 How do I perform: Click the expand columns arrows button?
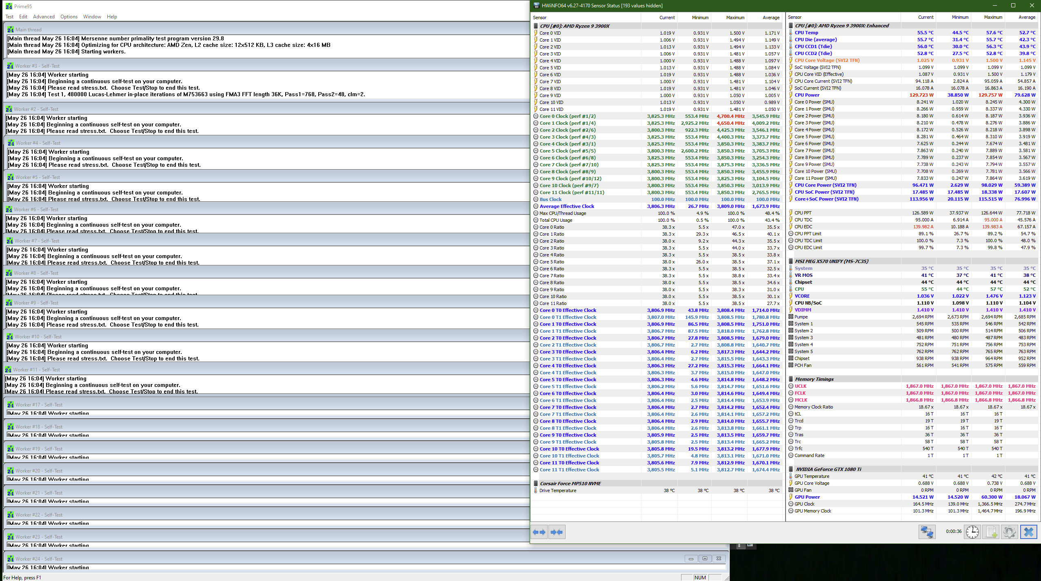click(539, 532)
